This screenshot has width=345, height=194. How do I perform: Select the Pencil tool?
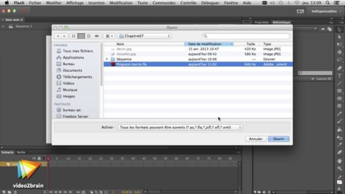pyautogui.click(x=339, y=114)
